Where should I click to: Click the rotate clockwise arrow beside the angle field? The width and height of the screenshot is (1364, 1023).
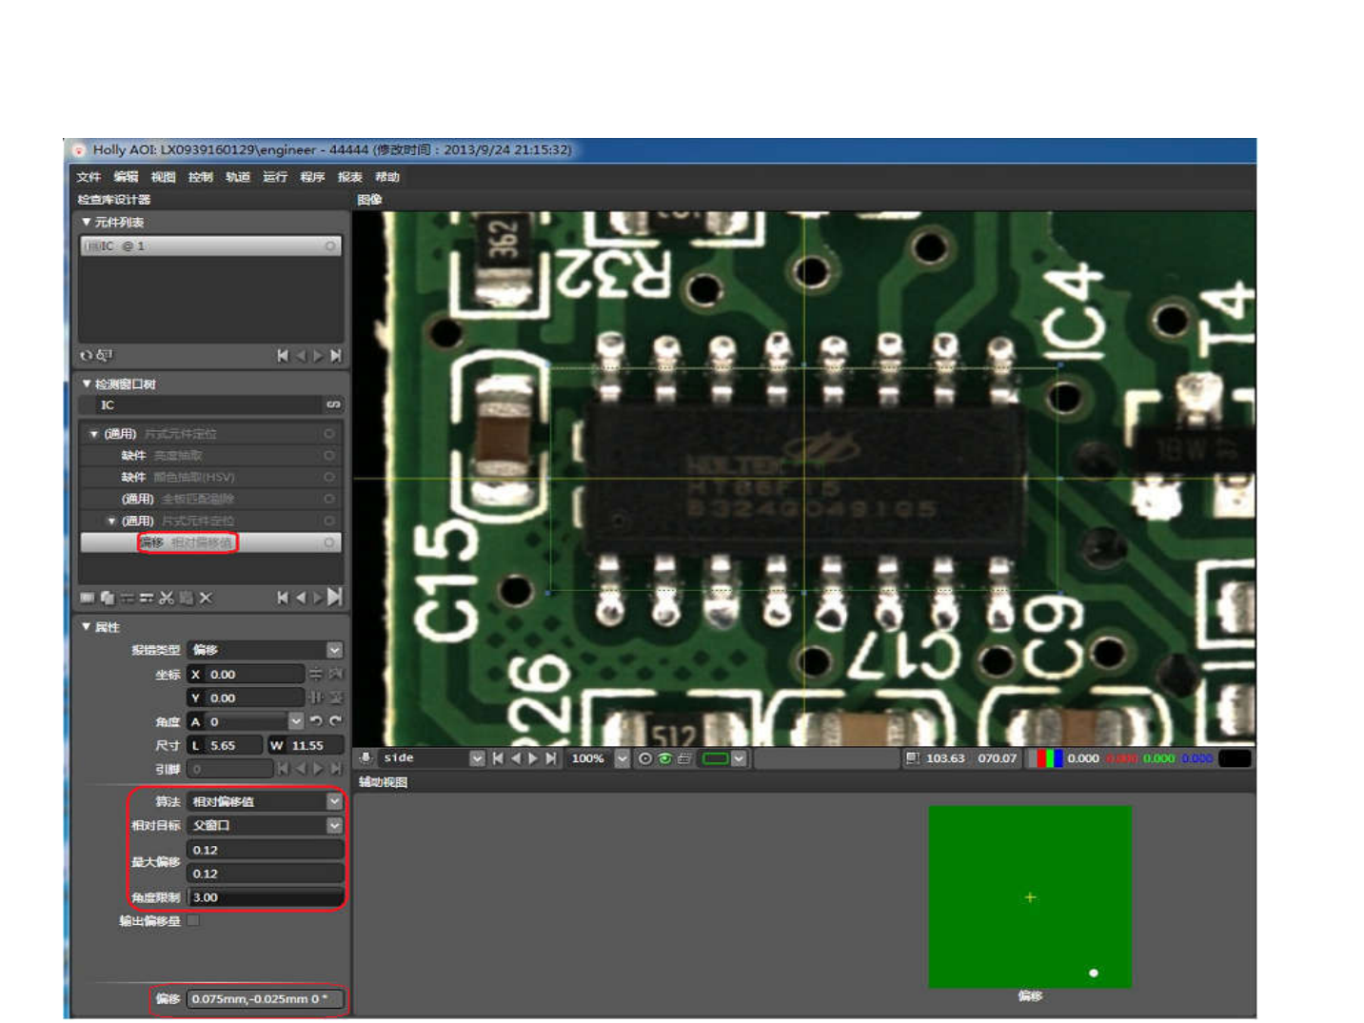(x=335, y=721)
